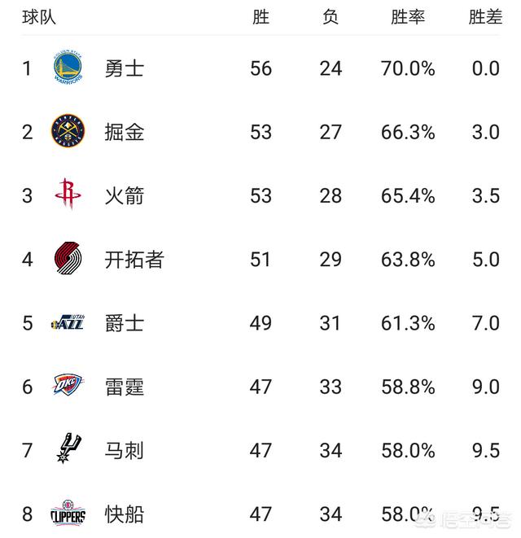Open the 马刺 team name
The image size is (521, 538).
point(125,450)
